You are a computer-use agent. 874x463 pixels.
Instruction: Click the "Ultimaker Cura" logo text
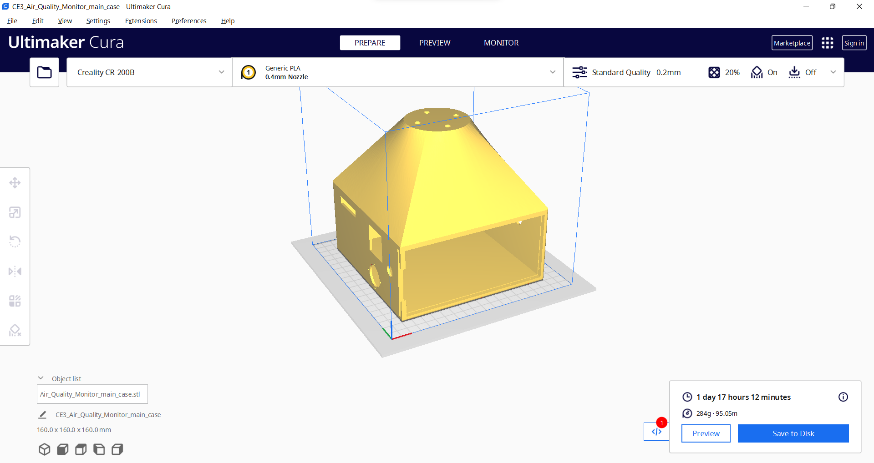[66, 42]
